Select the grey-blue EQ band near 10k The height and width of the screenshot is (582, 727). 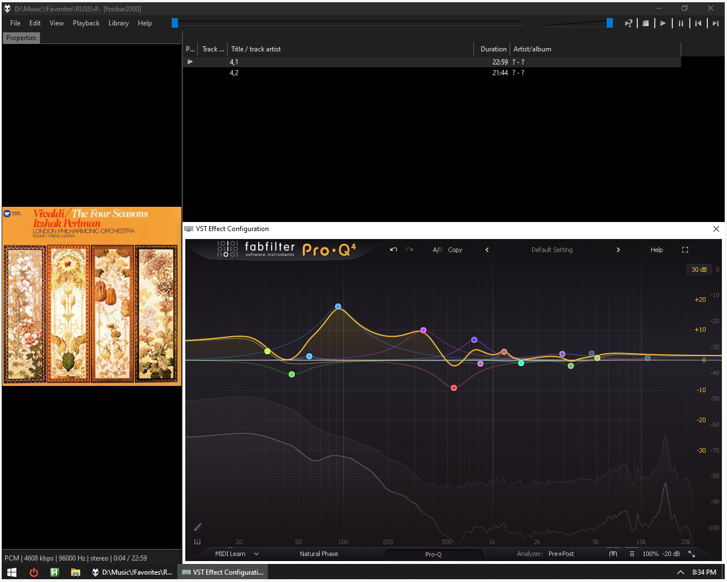tap(647, 358)
